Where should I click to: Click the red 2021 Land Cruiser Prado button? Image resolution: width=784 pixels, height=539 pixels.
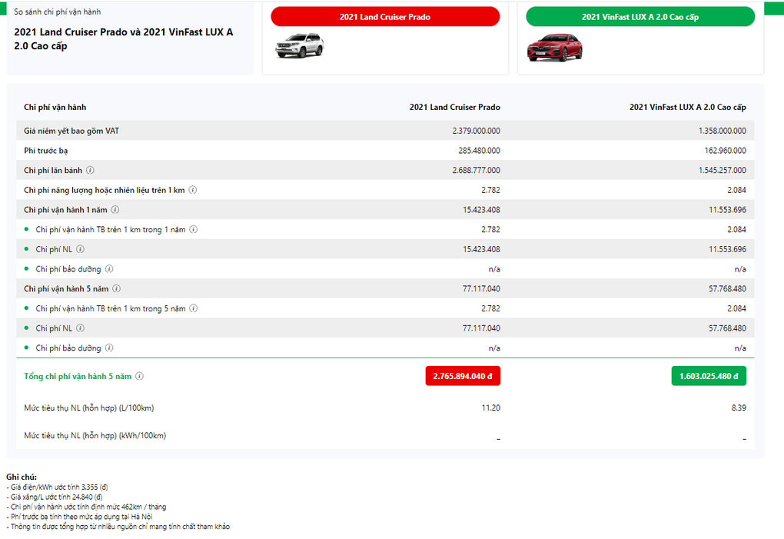385,17
